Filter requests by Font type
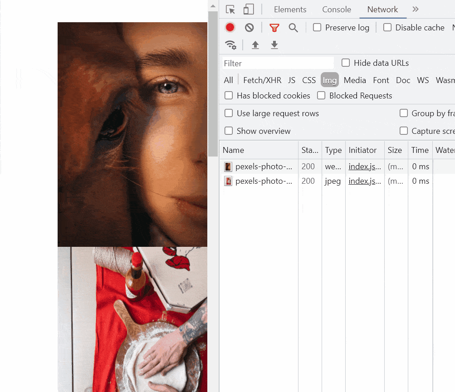The image size is (455, 392). pos(381,80)
